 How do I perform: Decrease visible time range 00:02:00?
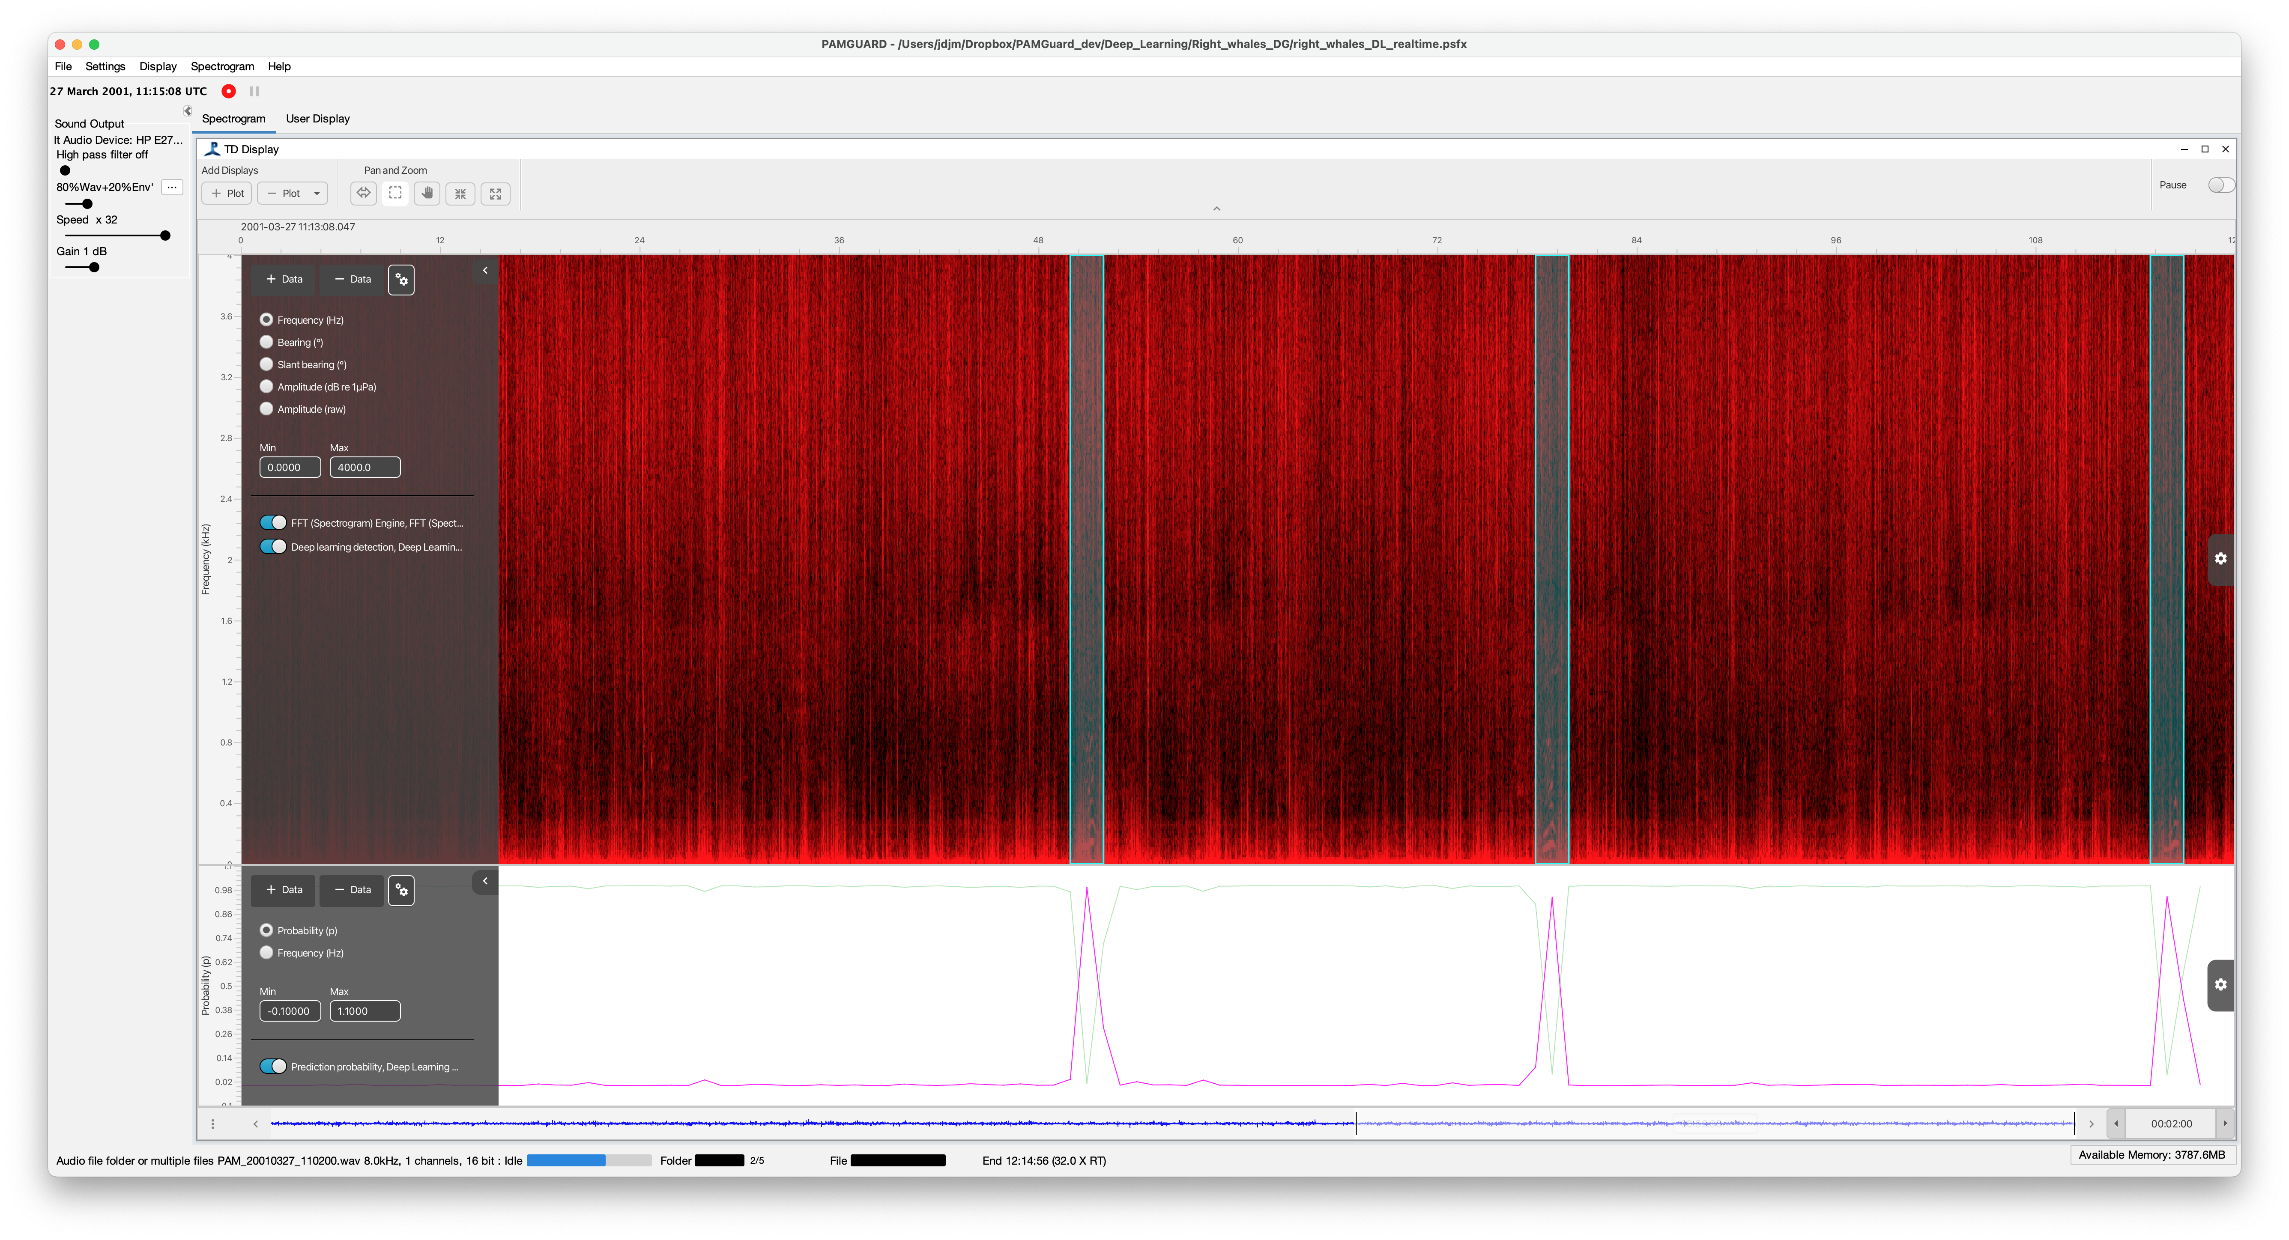tap(2116, 1124)
